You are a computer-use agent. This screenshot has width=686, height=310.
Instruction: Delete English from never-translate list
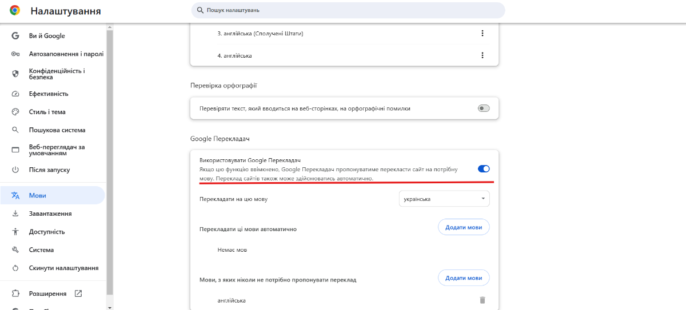(x=482, y=300)
